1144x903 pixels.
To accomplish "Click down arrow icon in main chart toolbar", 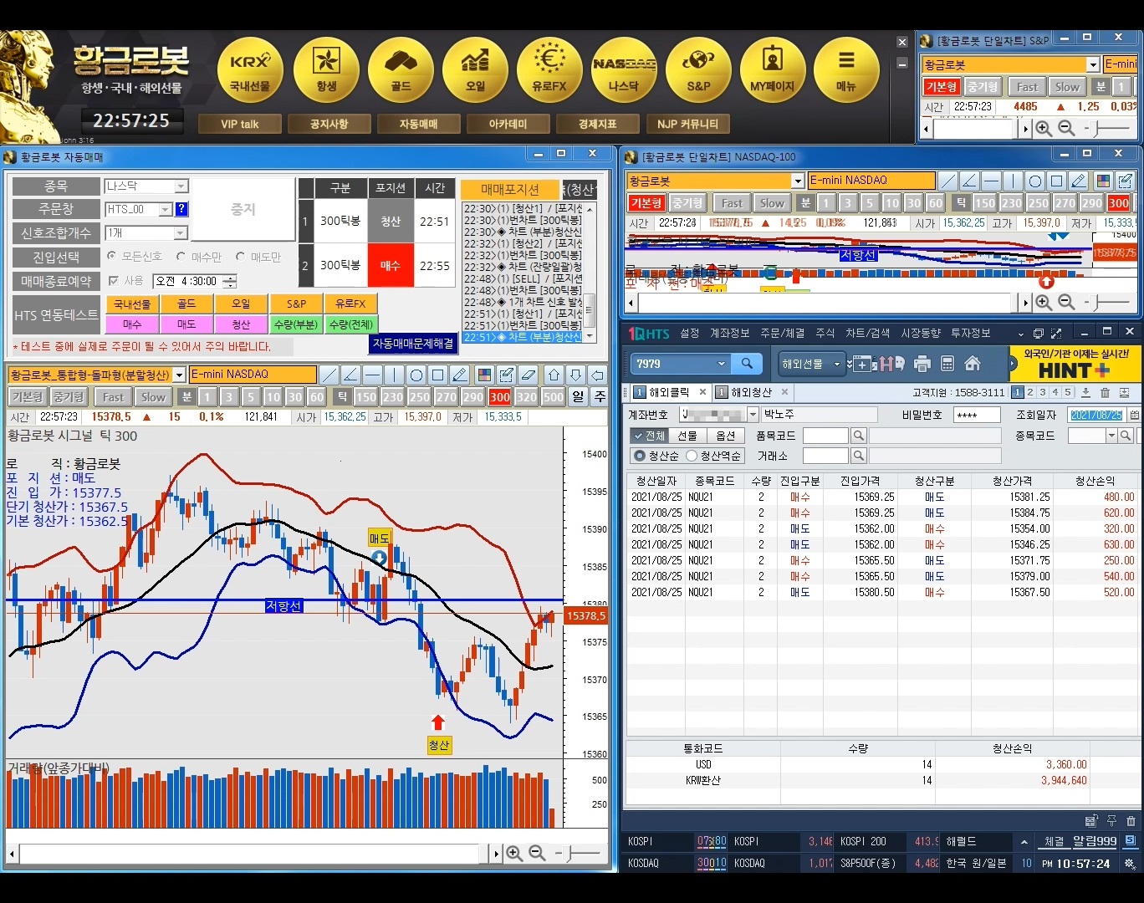I will click(575, 375).
